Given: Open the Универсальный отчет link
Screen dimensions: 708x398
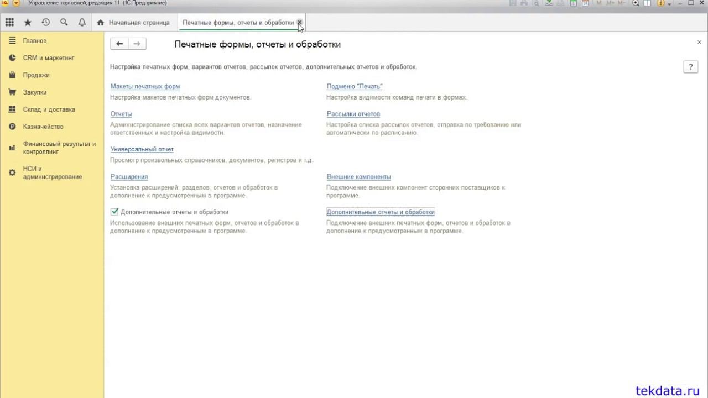Looking at the screenshot, I should pyautogui.click(x=142, y=149).
